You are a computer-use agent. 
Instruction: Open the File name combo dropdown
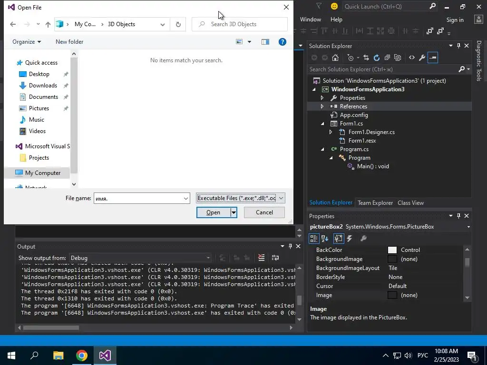click(186, 198)
